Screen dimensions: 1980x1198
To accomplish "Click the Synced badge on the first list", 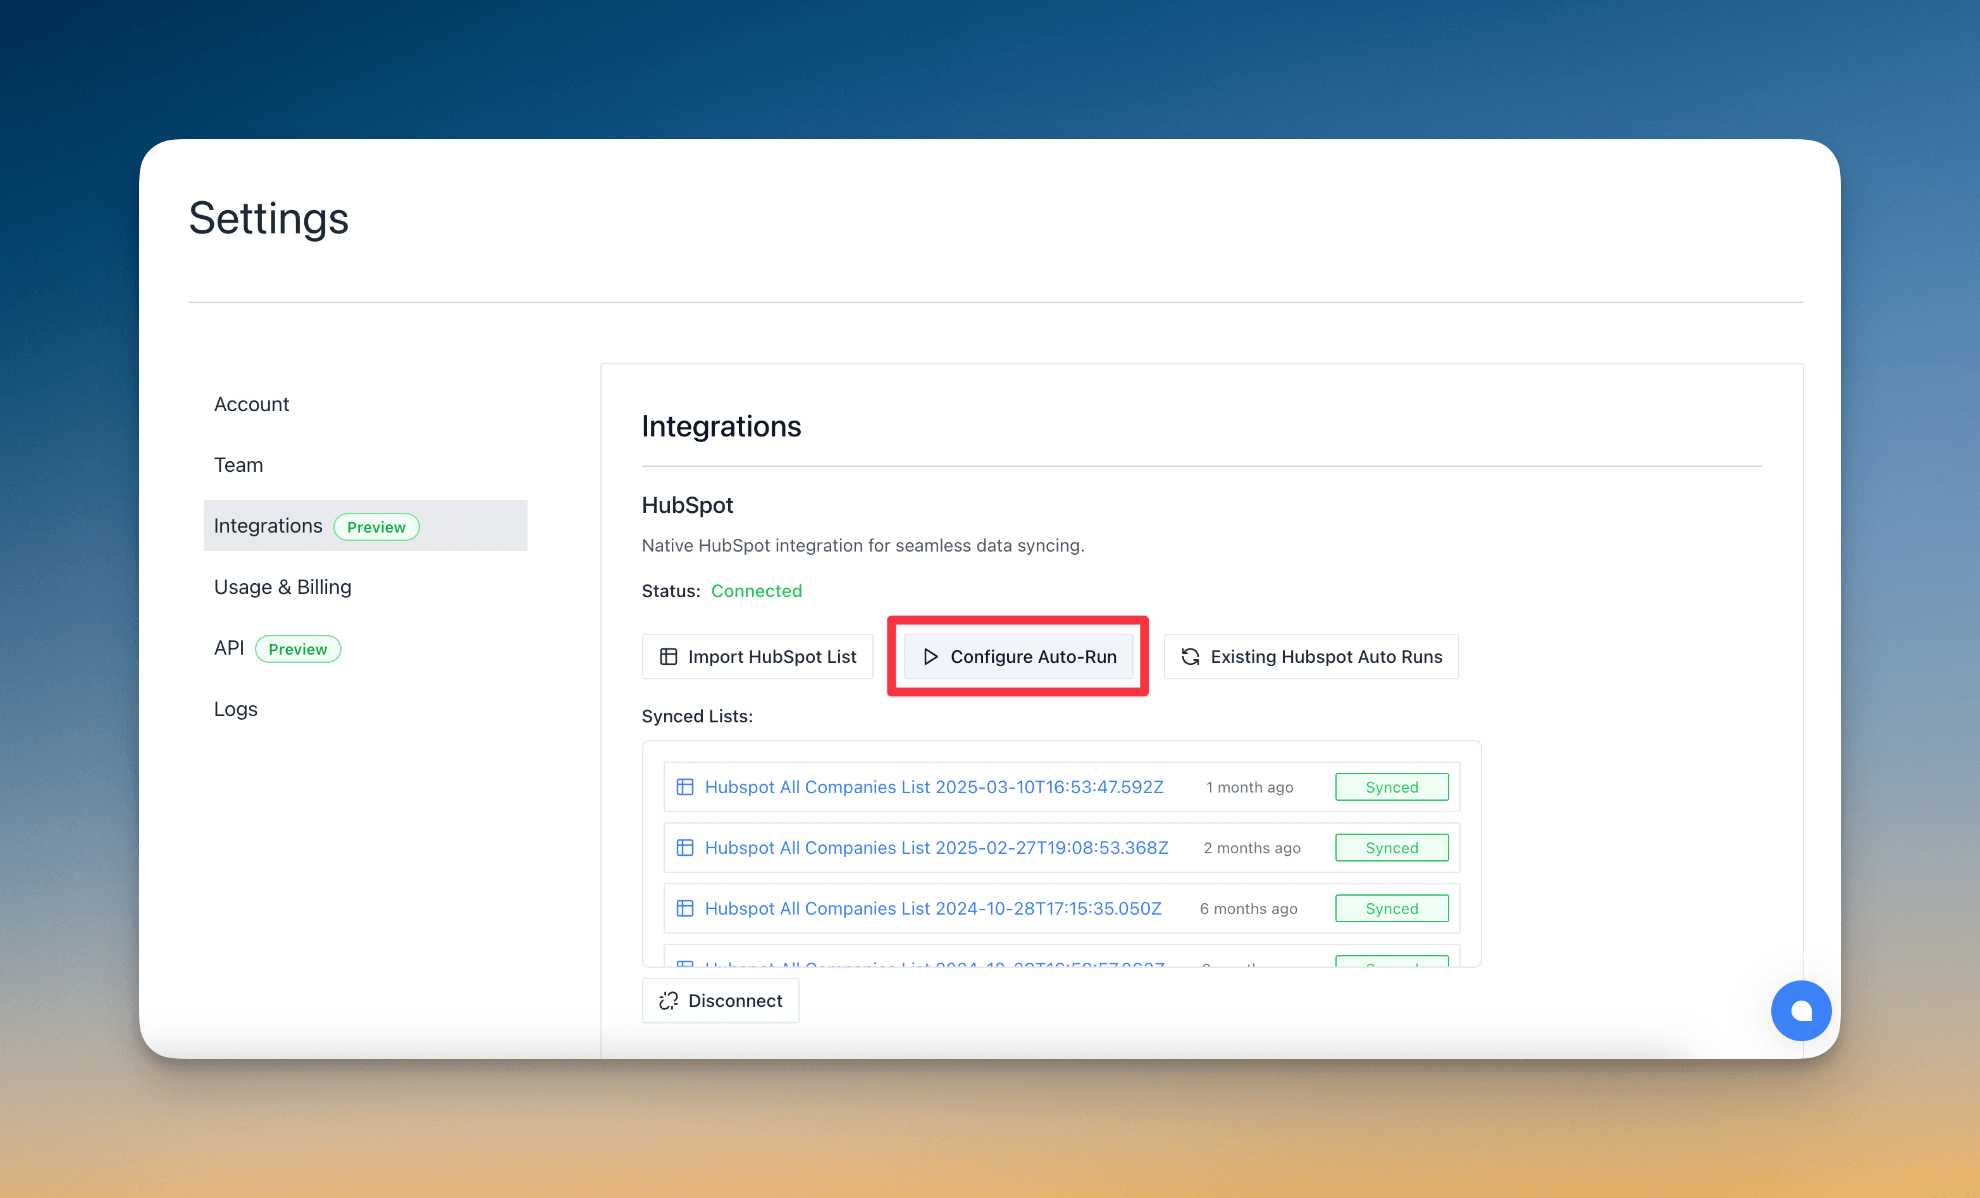I will [x=1391, y=787].
